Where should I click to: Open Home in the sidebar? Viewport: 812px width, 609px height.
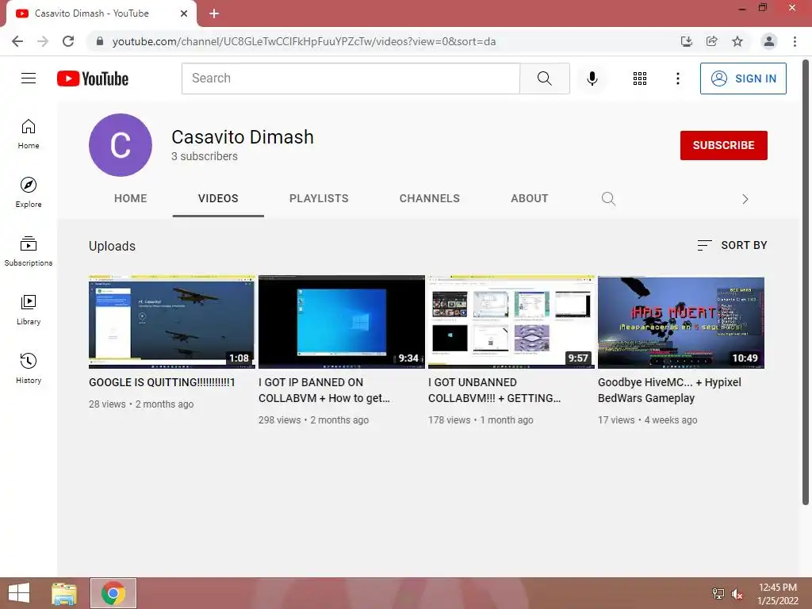coord(29,134)
